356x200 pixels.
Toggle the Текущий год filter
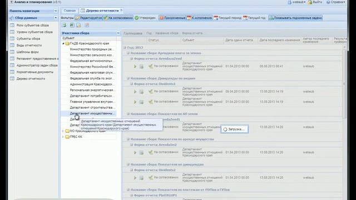tap(254, 18)
